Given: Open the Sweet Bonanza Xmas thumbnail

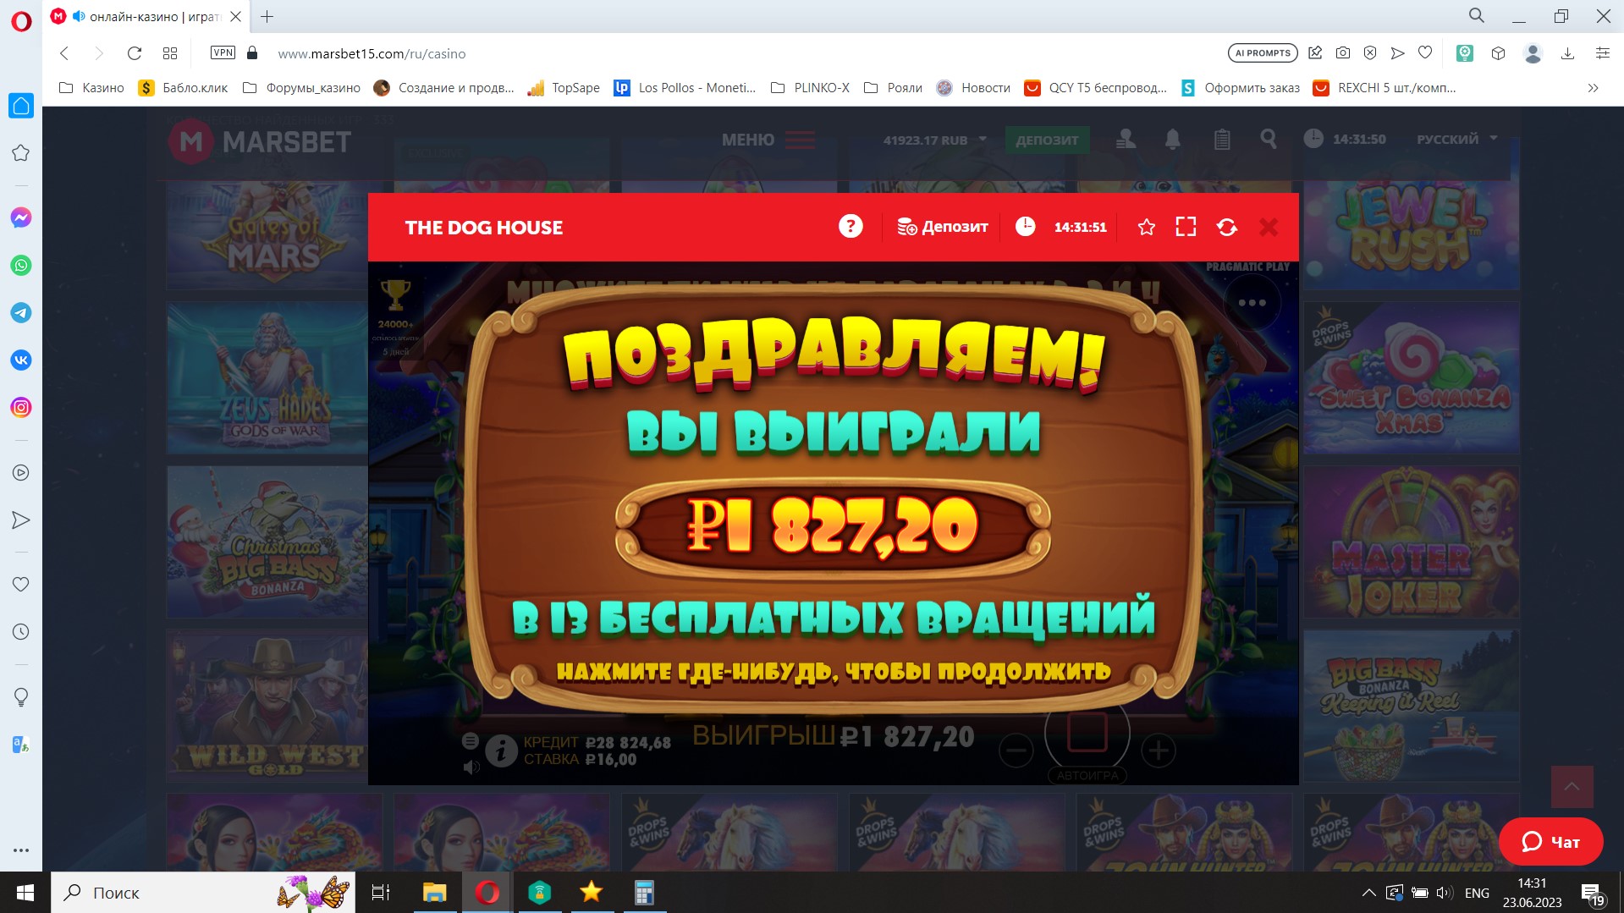Looking at the screenshot, I should pos(1411,378).
